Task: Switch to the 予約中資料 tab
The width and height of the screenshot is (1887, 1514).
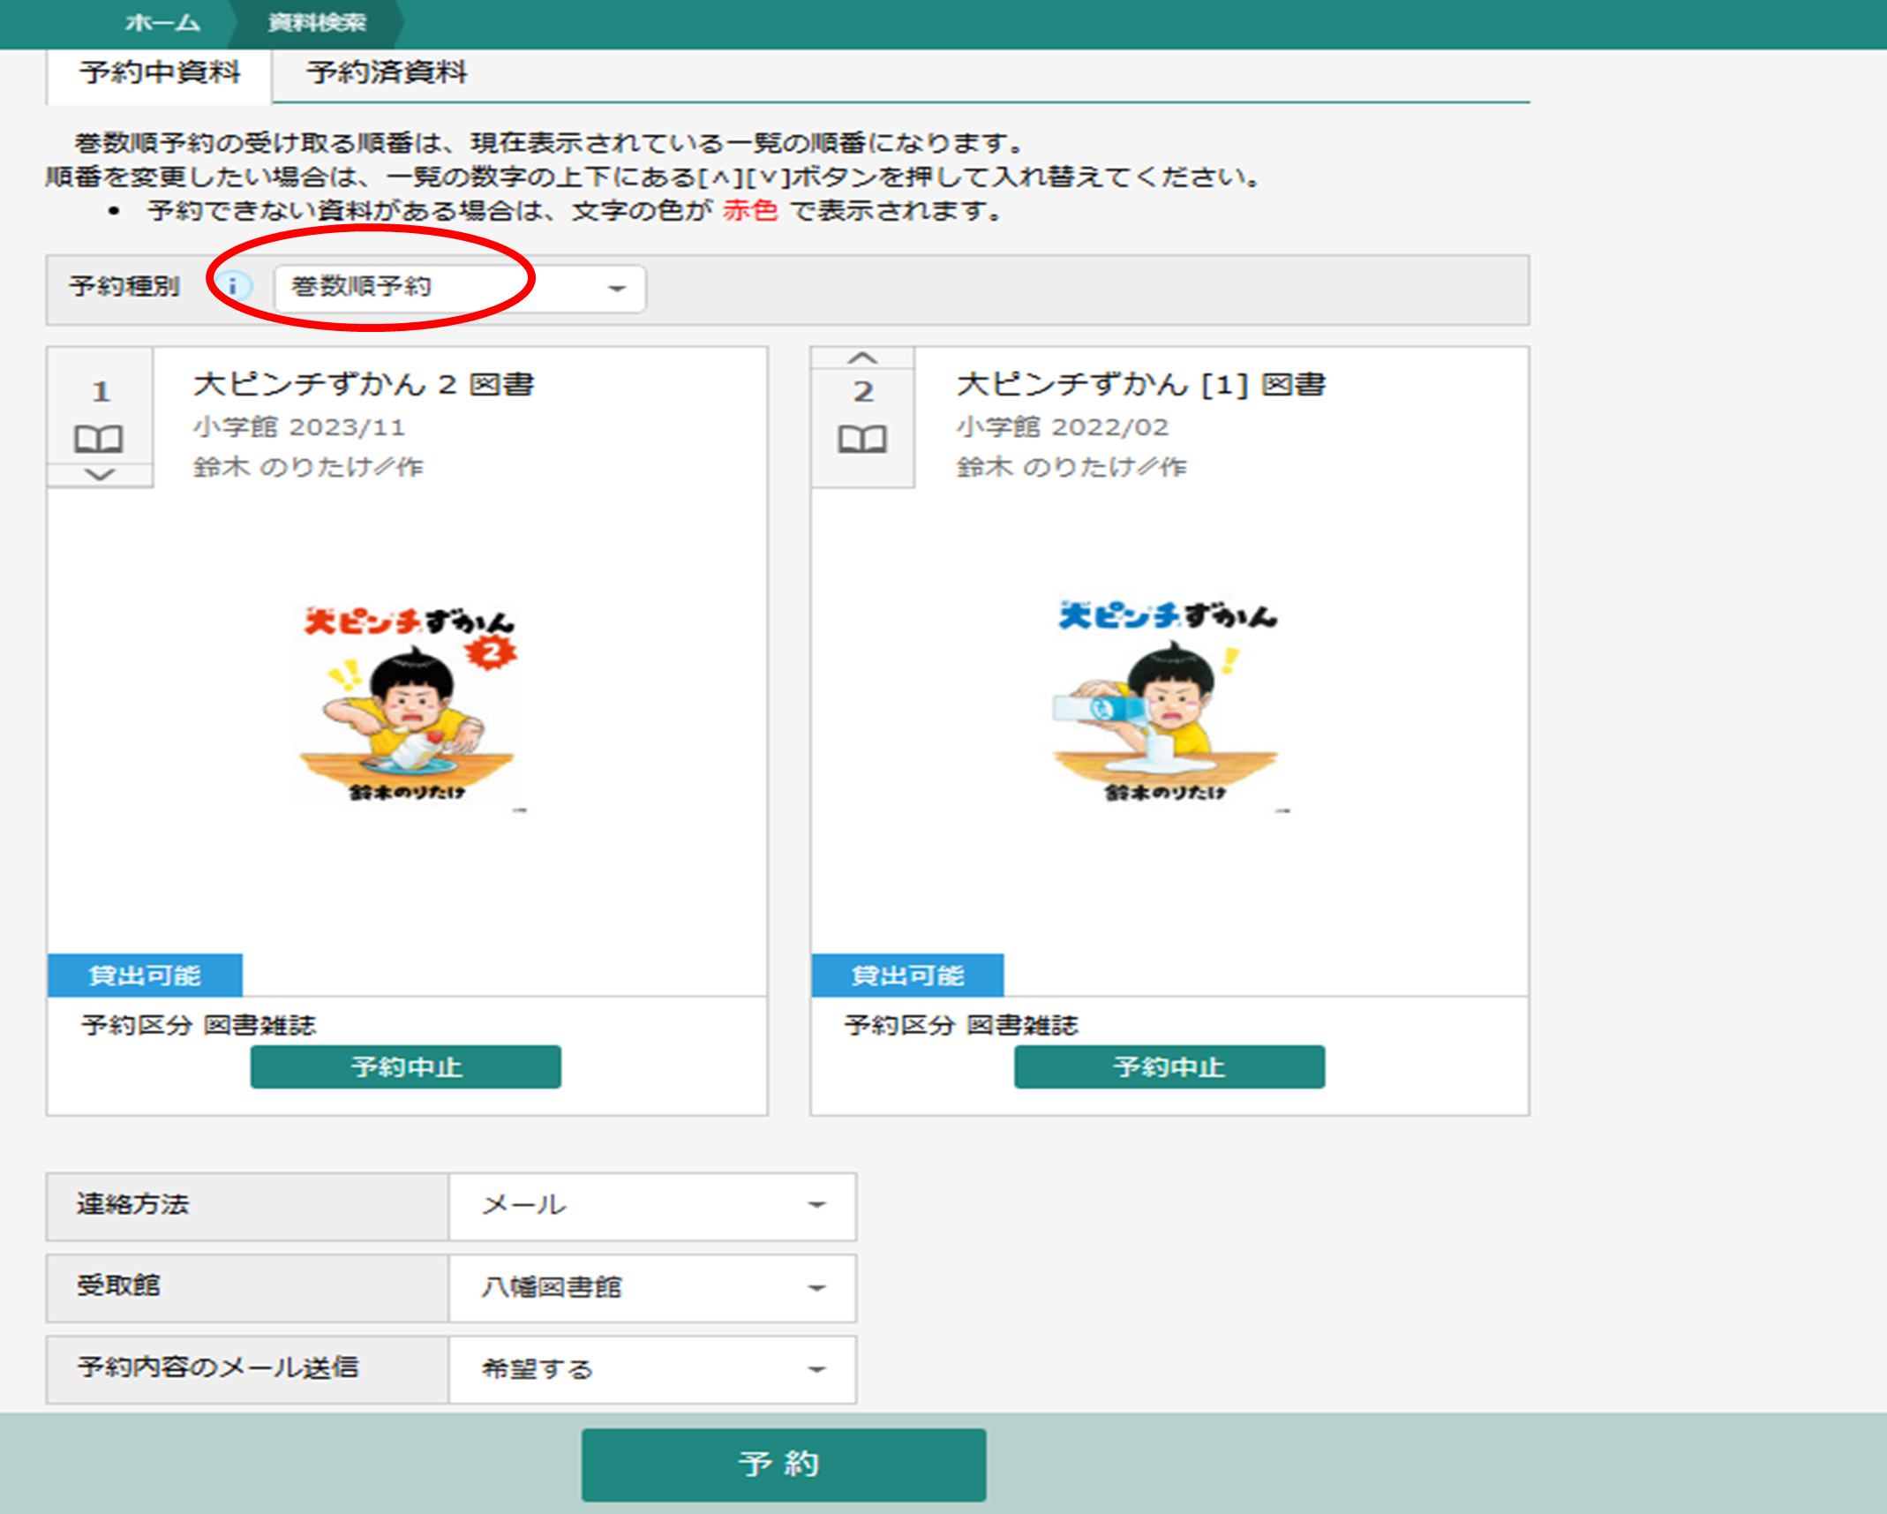Action: coord(160,73)
